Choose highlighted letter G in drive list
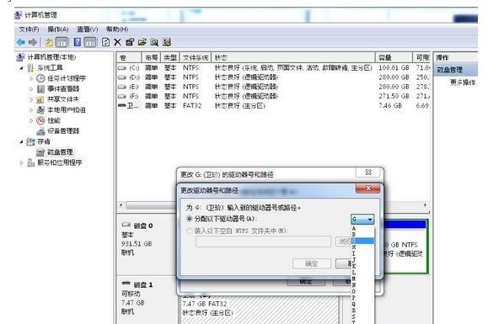Viewport: 488px width, 324px height. [362, 241]
